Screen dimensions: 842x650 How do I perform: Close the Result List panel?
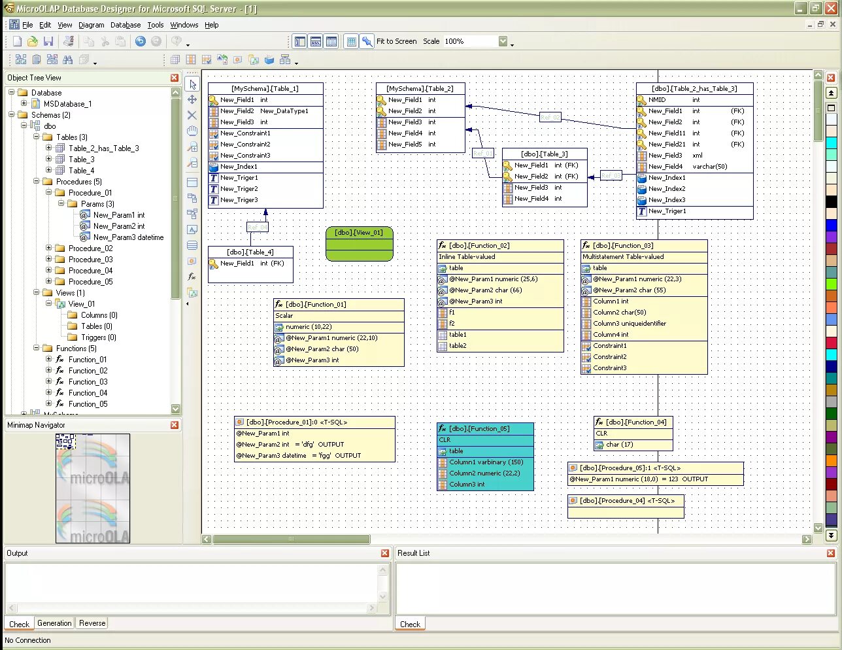point(831,553)
